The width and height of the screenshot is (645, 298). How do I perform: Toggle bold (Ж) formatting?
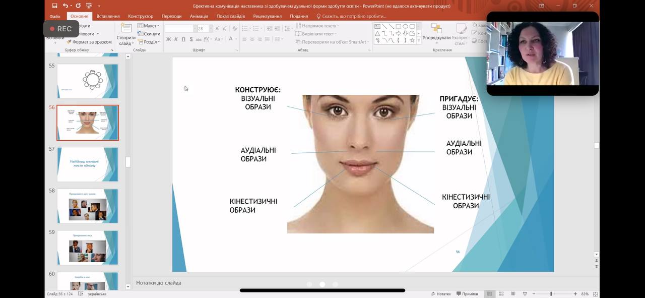point(169,39)
